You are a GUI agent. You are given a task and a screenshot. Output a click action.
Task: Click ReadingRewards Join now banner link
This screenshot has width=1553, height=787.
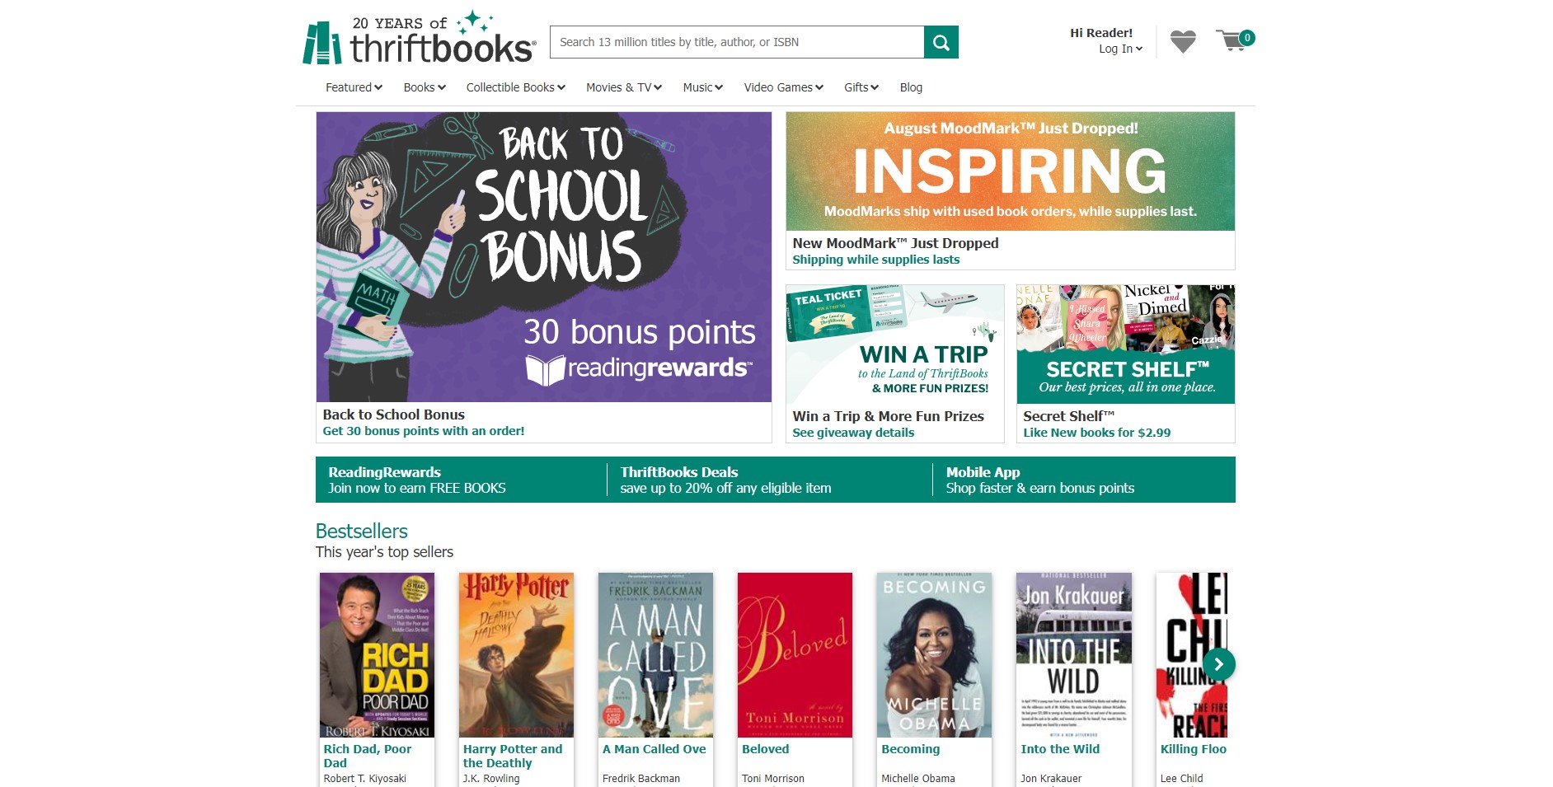tap(417, 480)
